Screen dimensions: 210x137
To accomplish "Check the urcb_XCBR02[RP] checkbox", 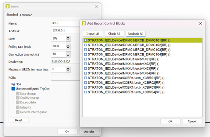I will [x=85, y=83].
